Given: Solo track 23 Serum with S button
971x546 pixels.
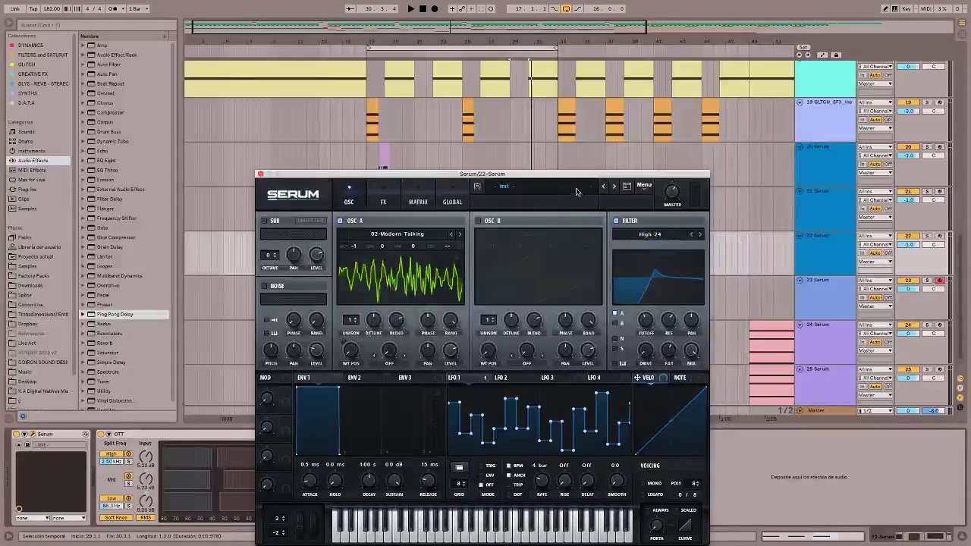Looking at the screenshot, I should (926, 281).
